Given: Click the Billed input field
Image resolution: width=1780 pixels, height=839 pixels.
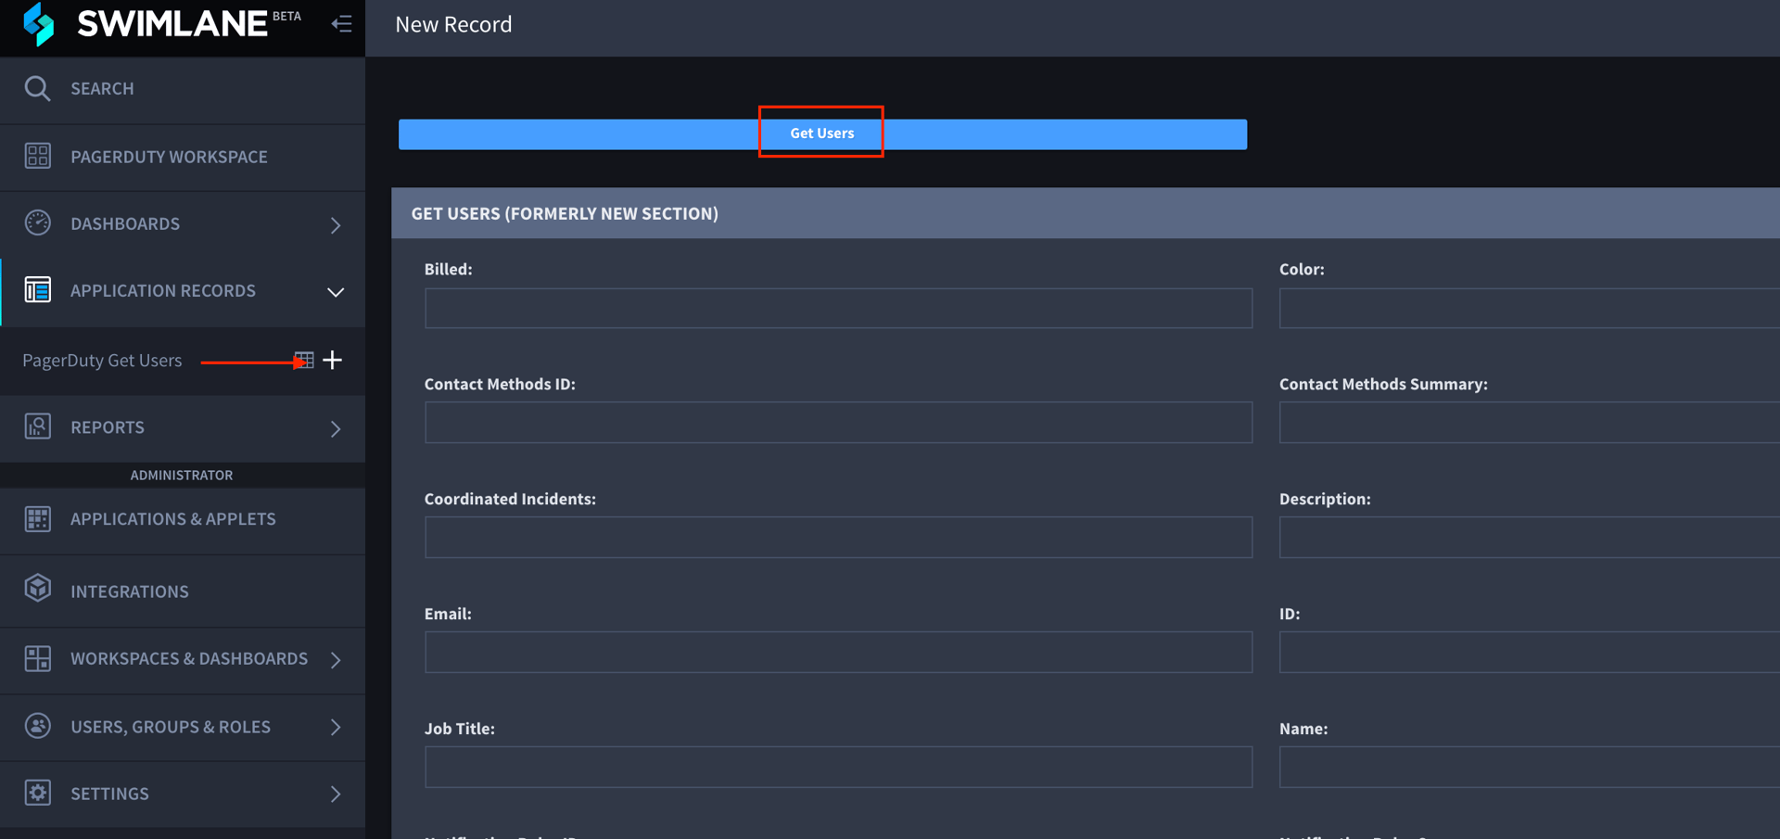Looking at the screenshot, I should (838, 308).
